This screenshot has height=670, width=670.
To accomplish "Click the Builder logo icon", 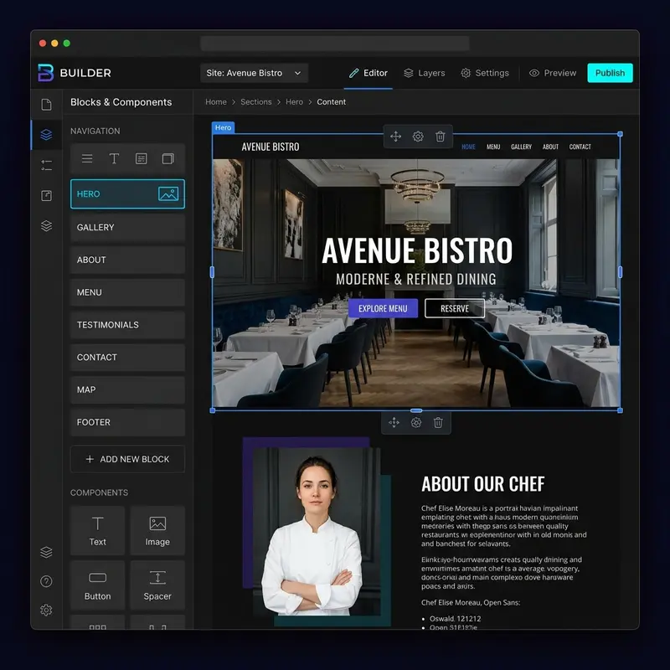I will 46,73.
